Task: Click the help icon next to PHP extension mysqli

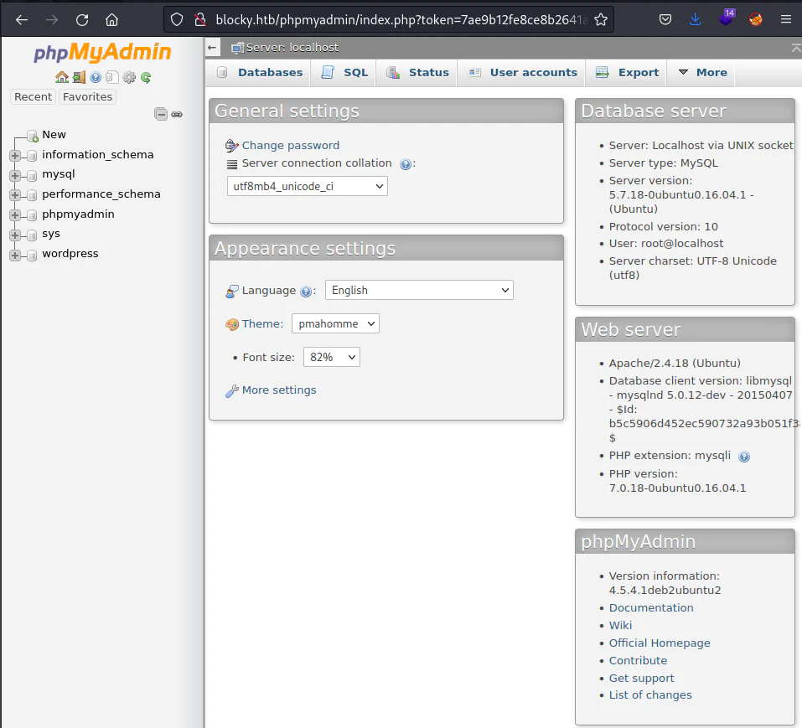Action: pos(744,457)
